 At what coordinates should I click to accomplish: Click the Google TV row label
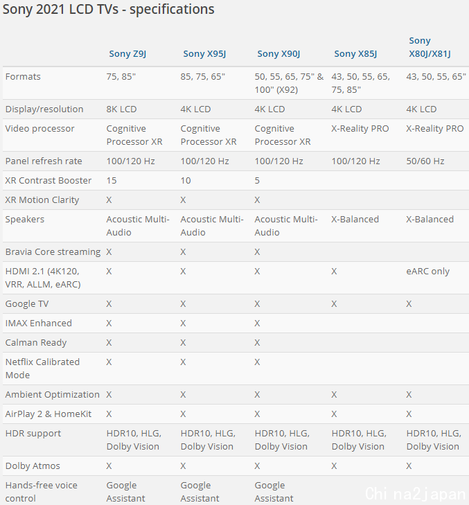pyautogui.click(x=27, y=304)
